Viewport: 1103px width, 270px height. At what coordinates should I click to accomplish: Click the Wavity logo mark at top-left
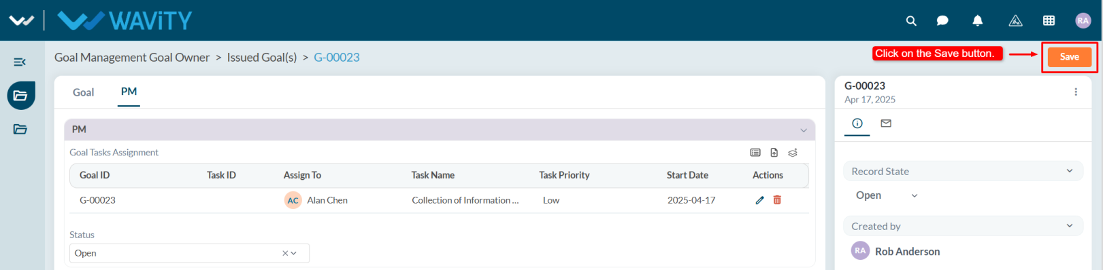click(x=21, y=20)
